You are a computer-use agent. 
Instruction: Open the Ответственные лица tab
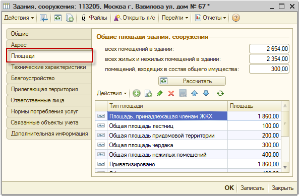tap(49, 100)
